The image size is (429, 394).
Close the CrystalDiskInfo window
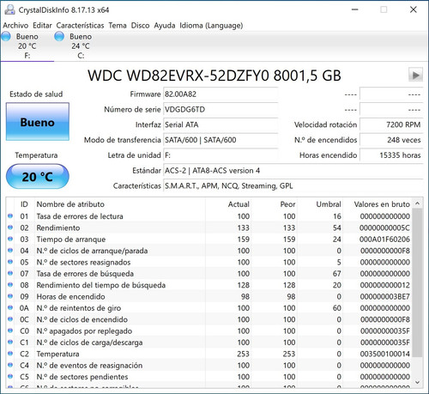click(414, 9)
